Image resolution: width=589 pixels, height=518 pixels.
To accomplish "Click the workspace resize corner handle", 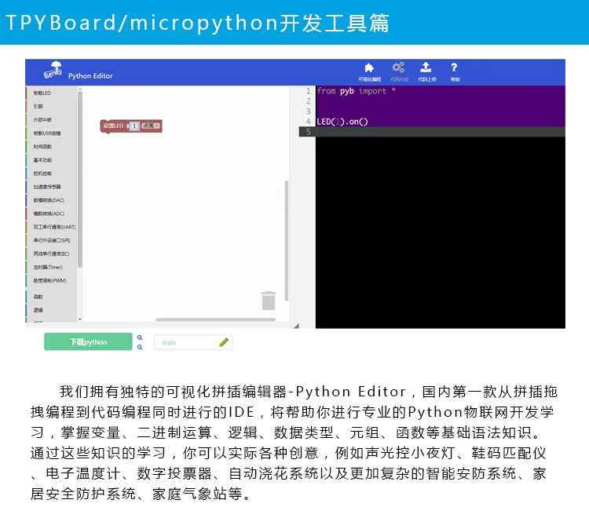I will tap(296, 326).
